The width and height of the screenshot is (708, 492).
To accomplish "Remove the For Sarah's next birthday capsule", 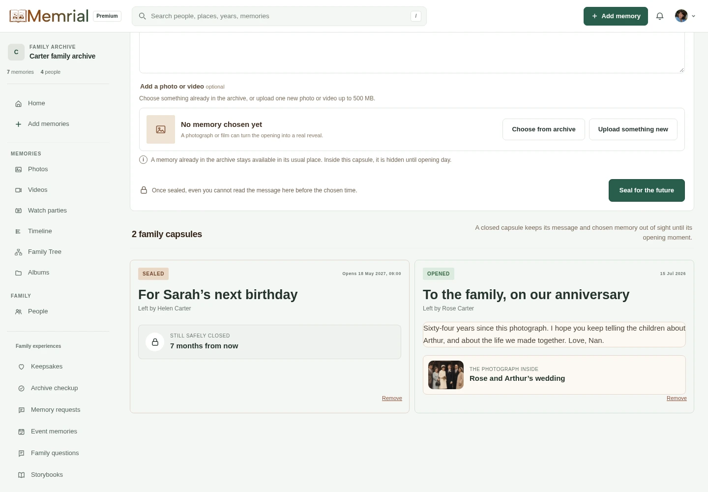I will pyautogui.click(x=392, y=399).
